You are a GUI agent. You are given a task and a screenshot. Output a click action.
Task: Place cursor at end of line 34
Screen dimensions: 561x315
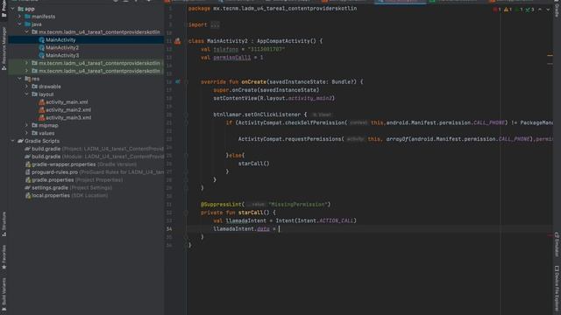tap(280, 229)
